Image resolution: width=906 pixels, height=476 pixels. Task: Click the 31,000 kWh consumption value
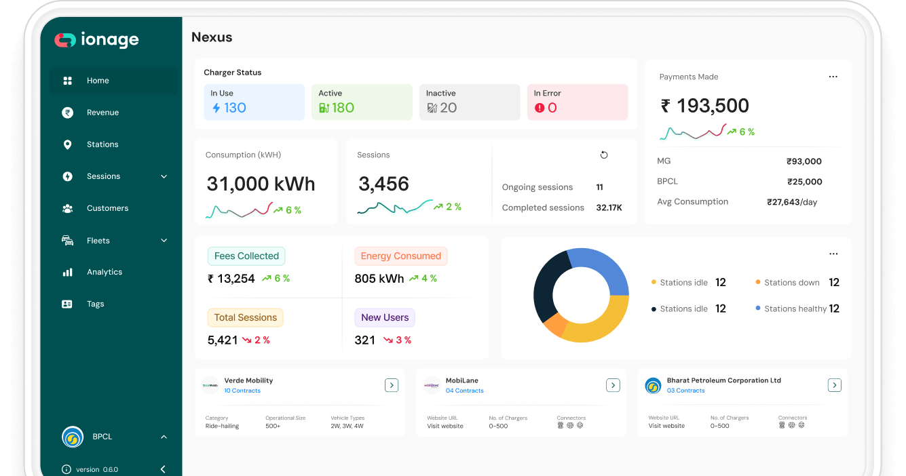261,184
